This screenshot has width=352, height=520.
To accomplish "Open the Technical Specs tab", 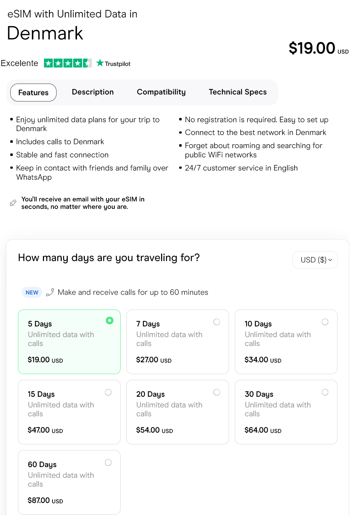I will pyautogui.click(x=237, y=92).
